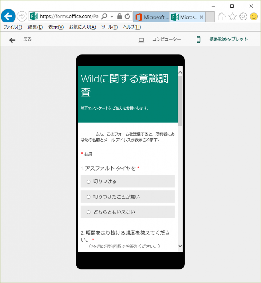Viewport: 261px width, 283px height.
Task: Minimize the browser window
Action: click(x=213, y=6)
